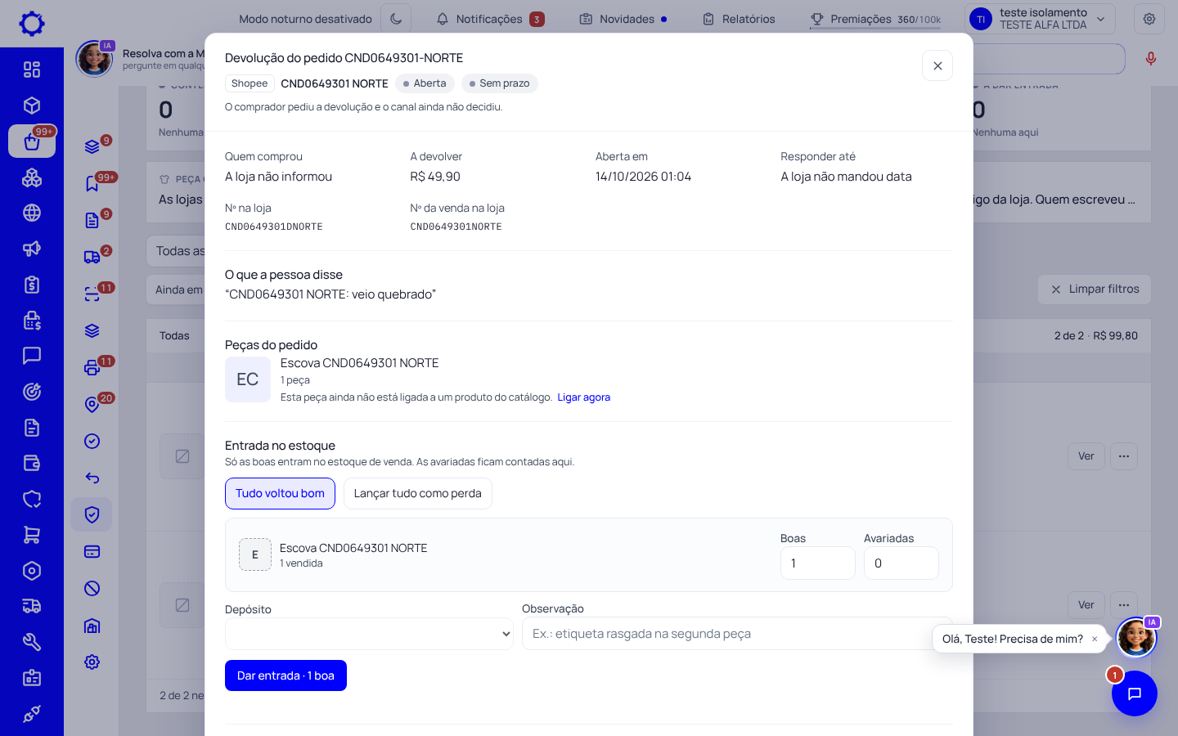Open Premiações in the top bar

pos(875,19)
